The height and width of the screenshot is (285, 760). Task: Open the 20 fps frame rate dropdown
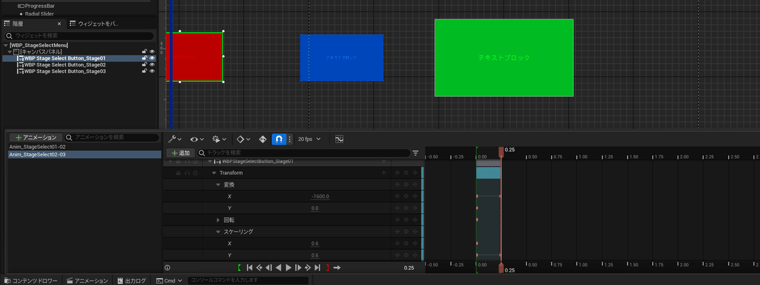click(x=309, y=139)
